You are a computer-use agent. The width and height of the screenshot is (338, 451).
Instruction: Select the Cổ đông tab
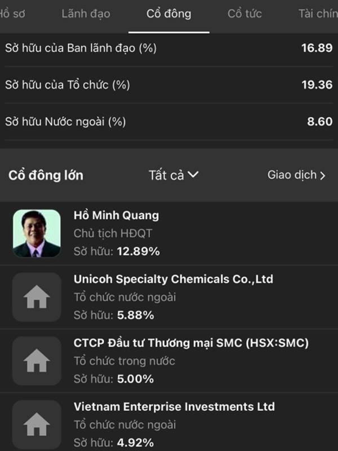coord(168,14)
